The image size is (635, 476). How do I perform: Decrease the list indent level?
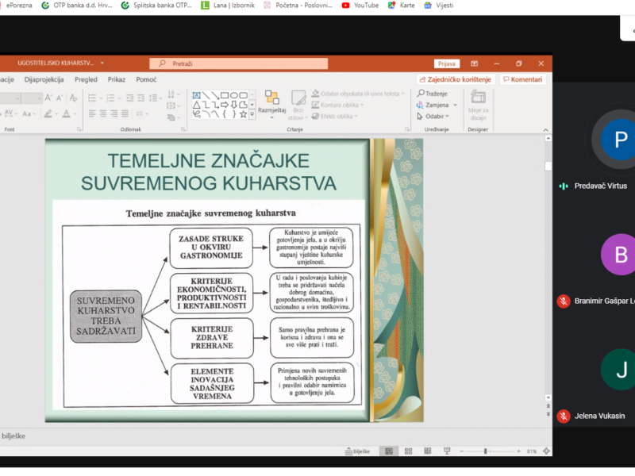(129, 98)
